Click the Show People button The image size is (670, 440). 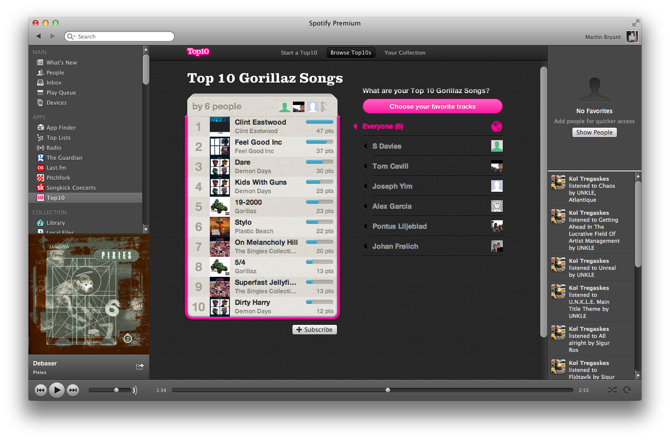(594, 132)
